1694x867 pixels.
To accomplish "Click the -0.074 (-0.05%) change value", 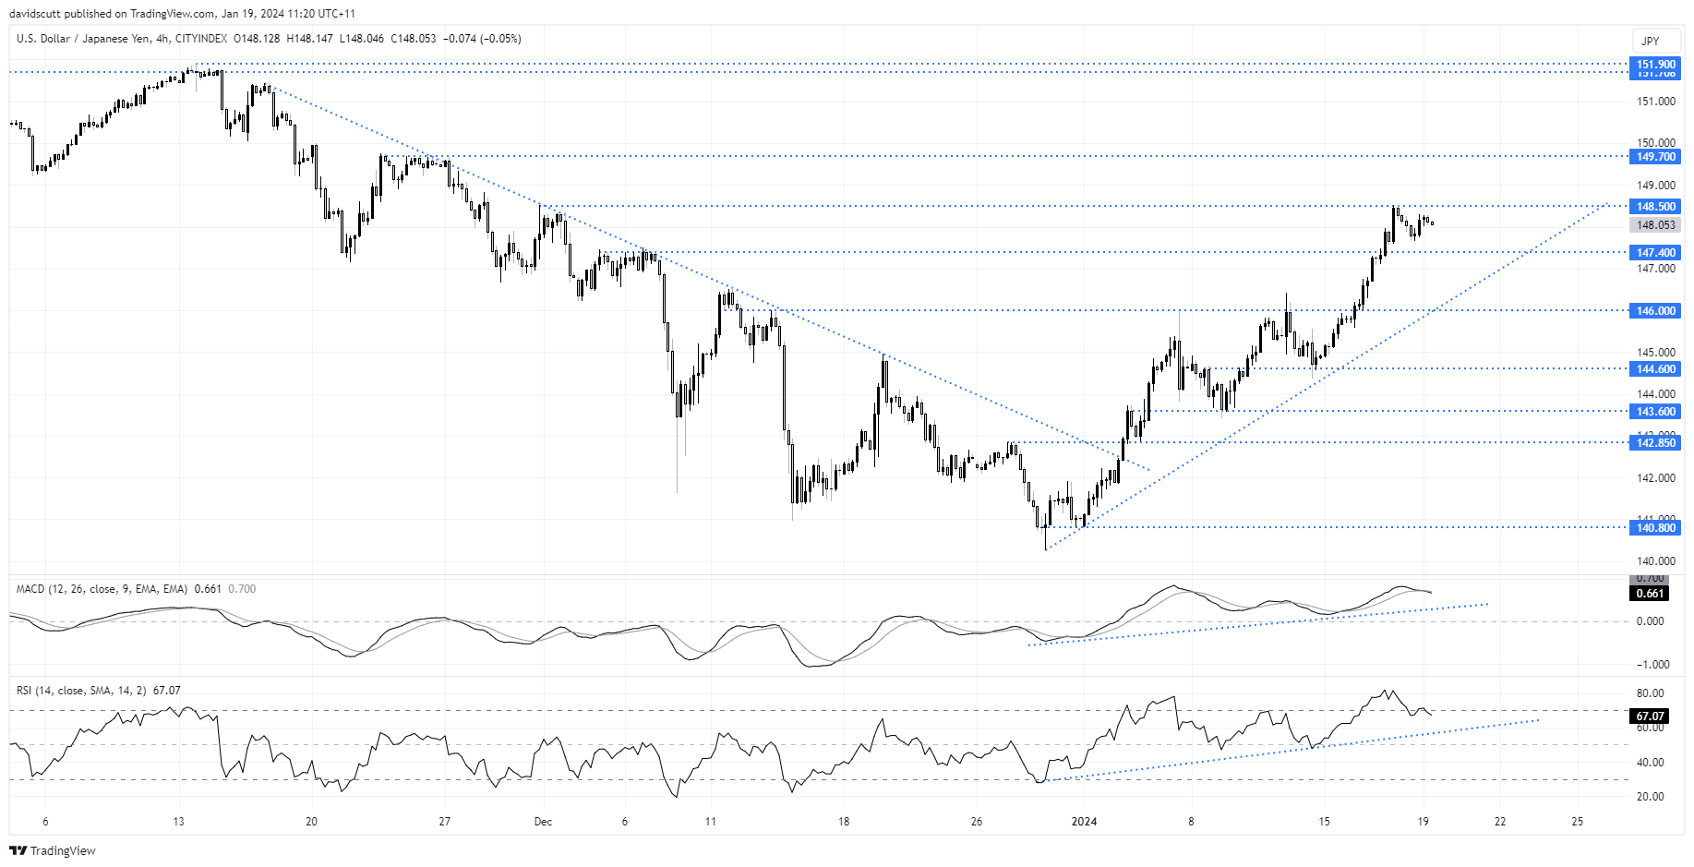I will 482,39.
